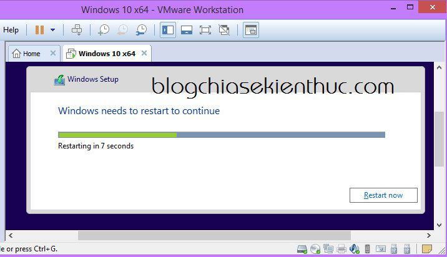Screen dimensions: 447x257
Task: Click 'Windows needs to restart to continue' heading
Action: click(139, 110)
